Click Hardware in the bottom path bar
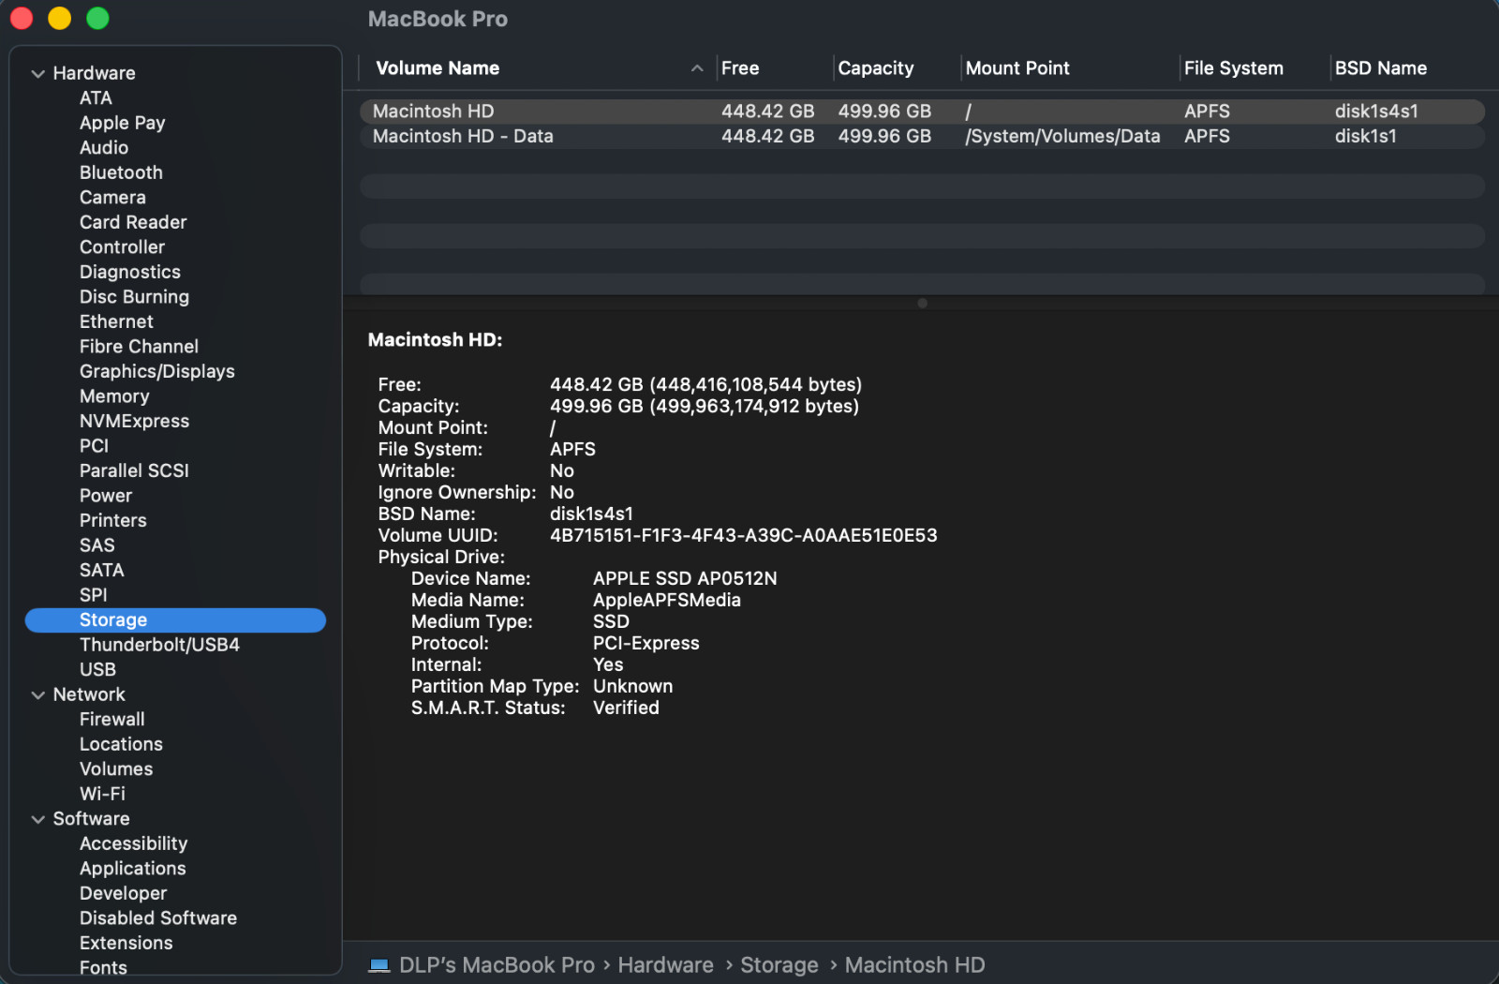Image resolution: width=1499 pixels, height=984 pixels. tap(665, 965)
